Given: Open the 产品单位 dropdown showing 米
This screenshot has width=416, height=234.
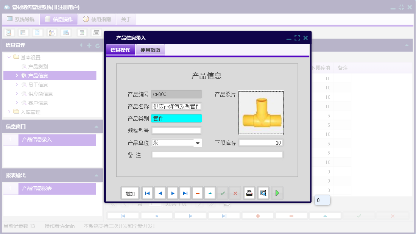Looking at the screenshot, I should coord(198,143).
